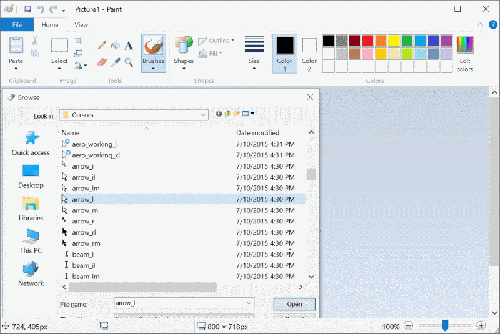The height and width of the screenshot is (334, 500).
Task: Open the Select dropdown arrow
Action: coord(59,69)
